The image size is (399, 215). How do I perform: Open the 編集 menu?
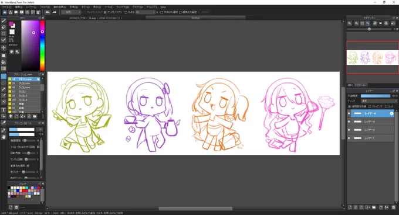[x=19, y=7]
